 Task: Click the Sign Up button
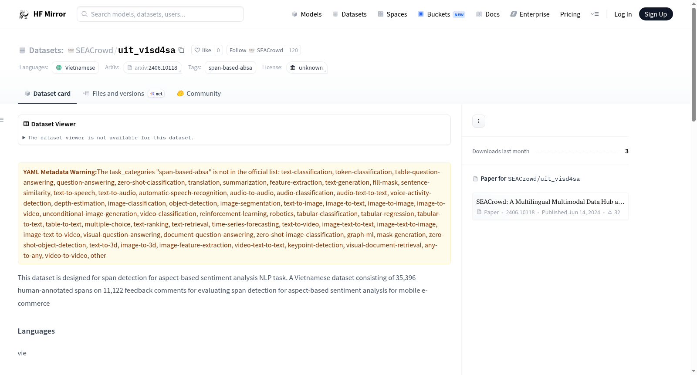coord(656,14)
